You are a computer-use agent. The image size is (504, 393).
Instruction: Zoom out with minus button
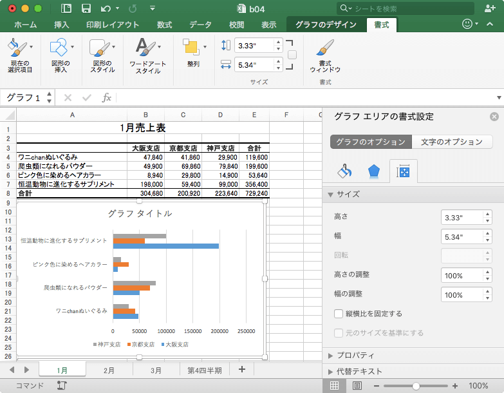[377, 386]
